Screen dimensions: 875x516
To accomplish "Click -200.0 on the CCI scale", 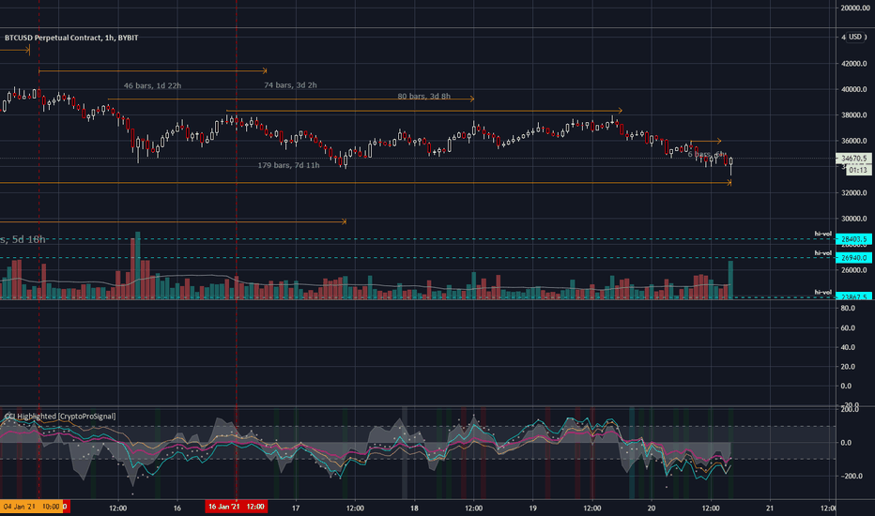I will point(850,477).
